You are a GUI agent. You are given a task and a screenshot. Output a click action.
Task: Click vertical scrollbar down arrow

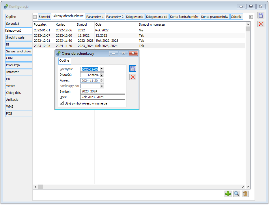click(248, 187)
